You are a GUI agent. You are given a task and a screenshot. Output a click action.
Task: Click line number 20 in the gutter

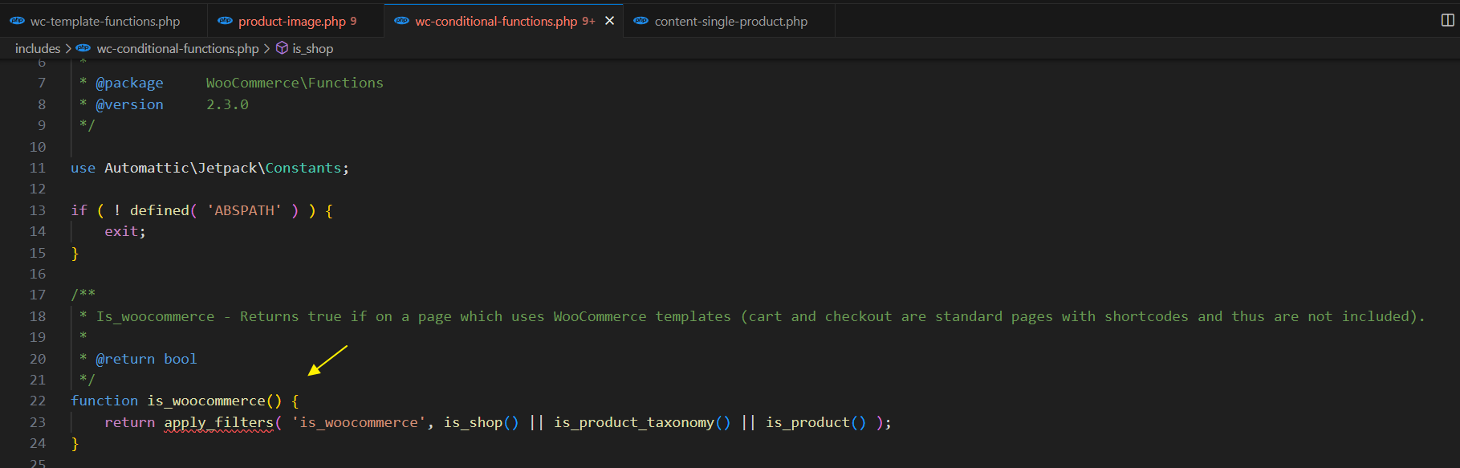click(x=38, y=359)
